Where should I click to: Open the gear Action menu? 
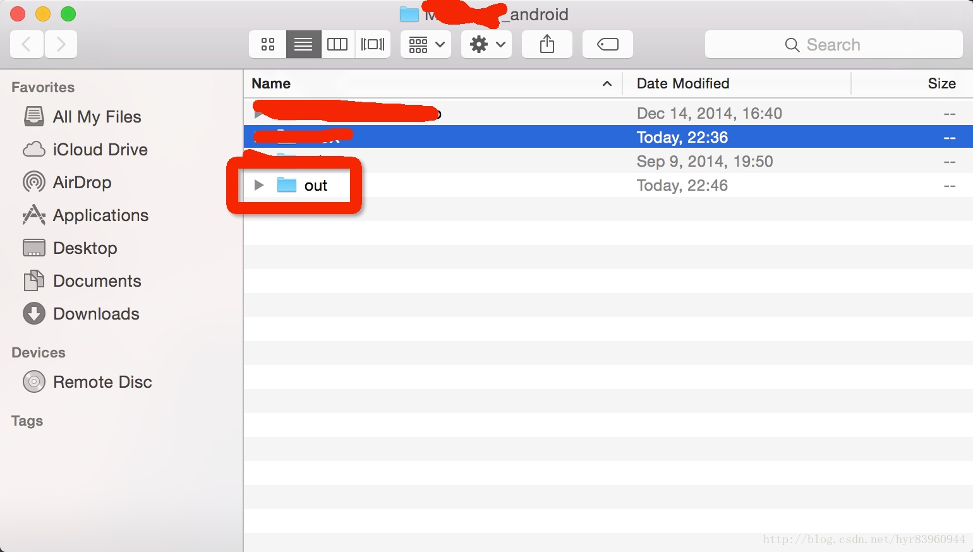486,44
